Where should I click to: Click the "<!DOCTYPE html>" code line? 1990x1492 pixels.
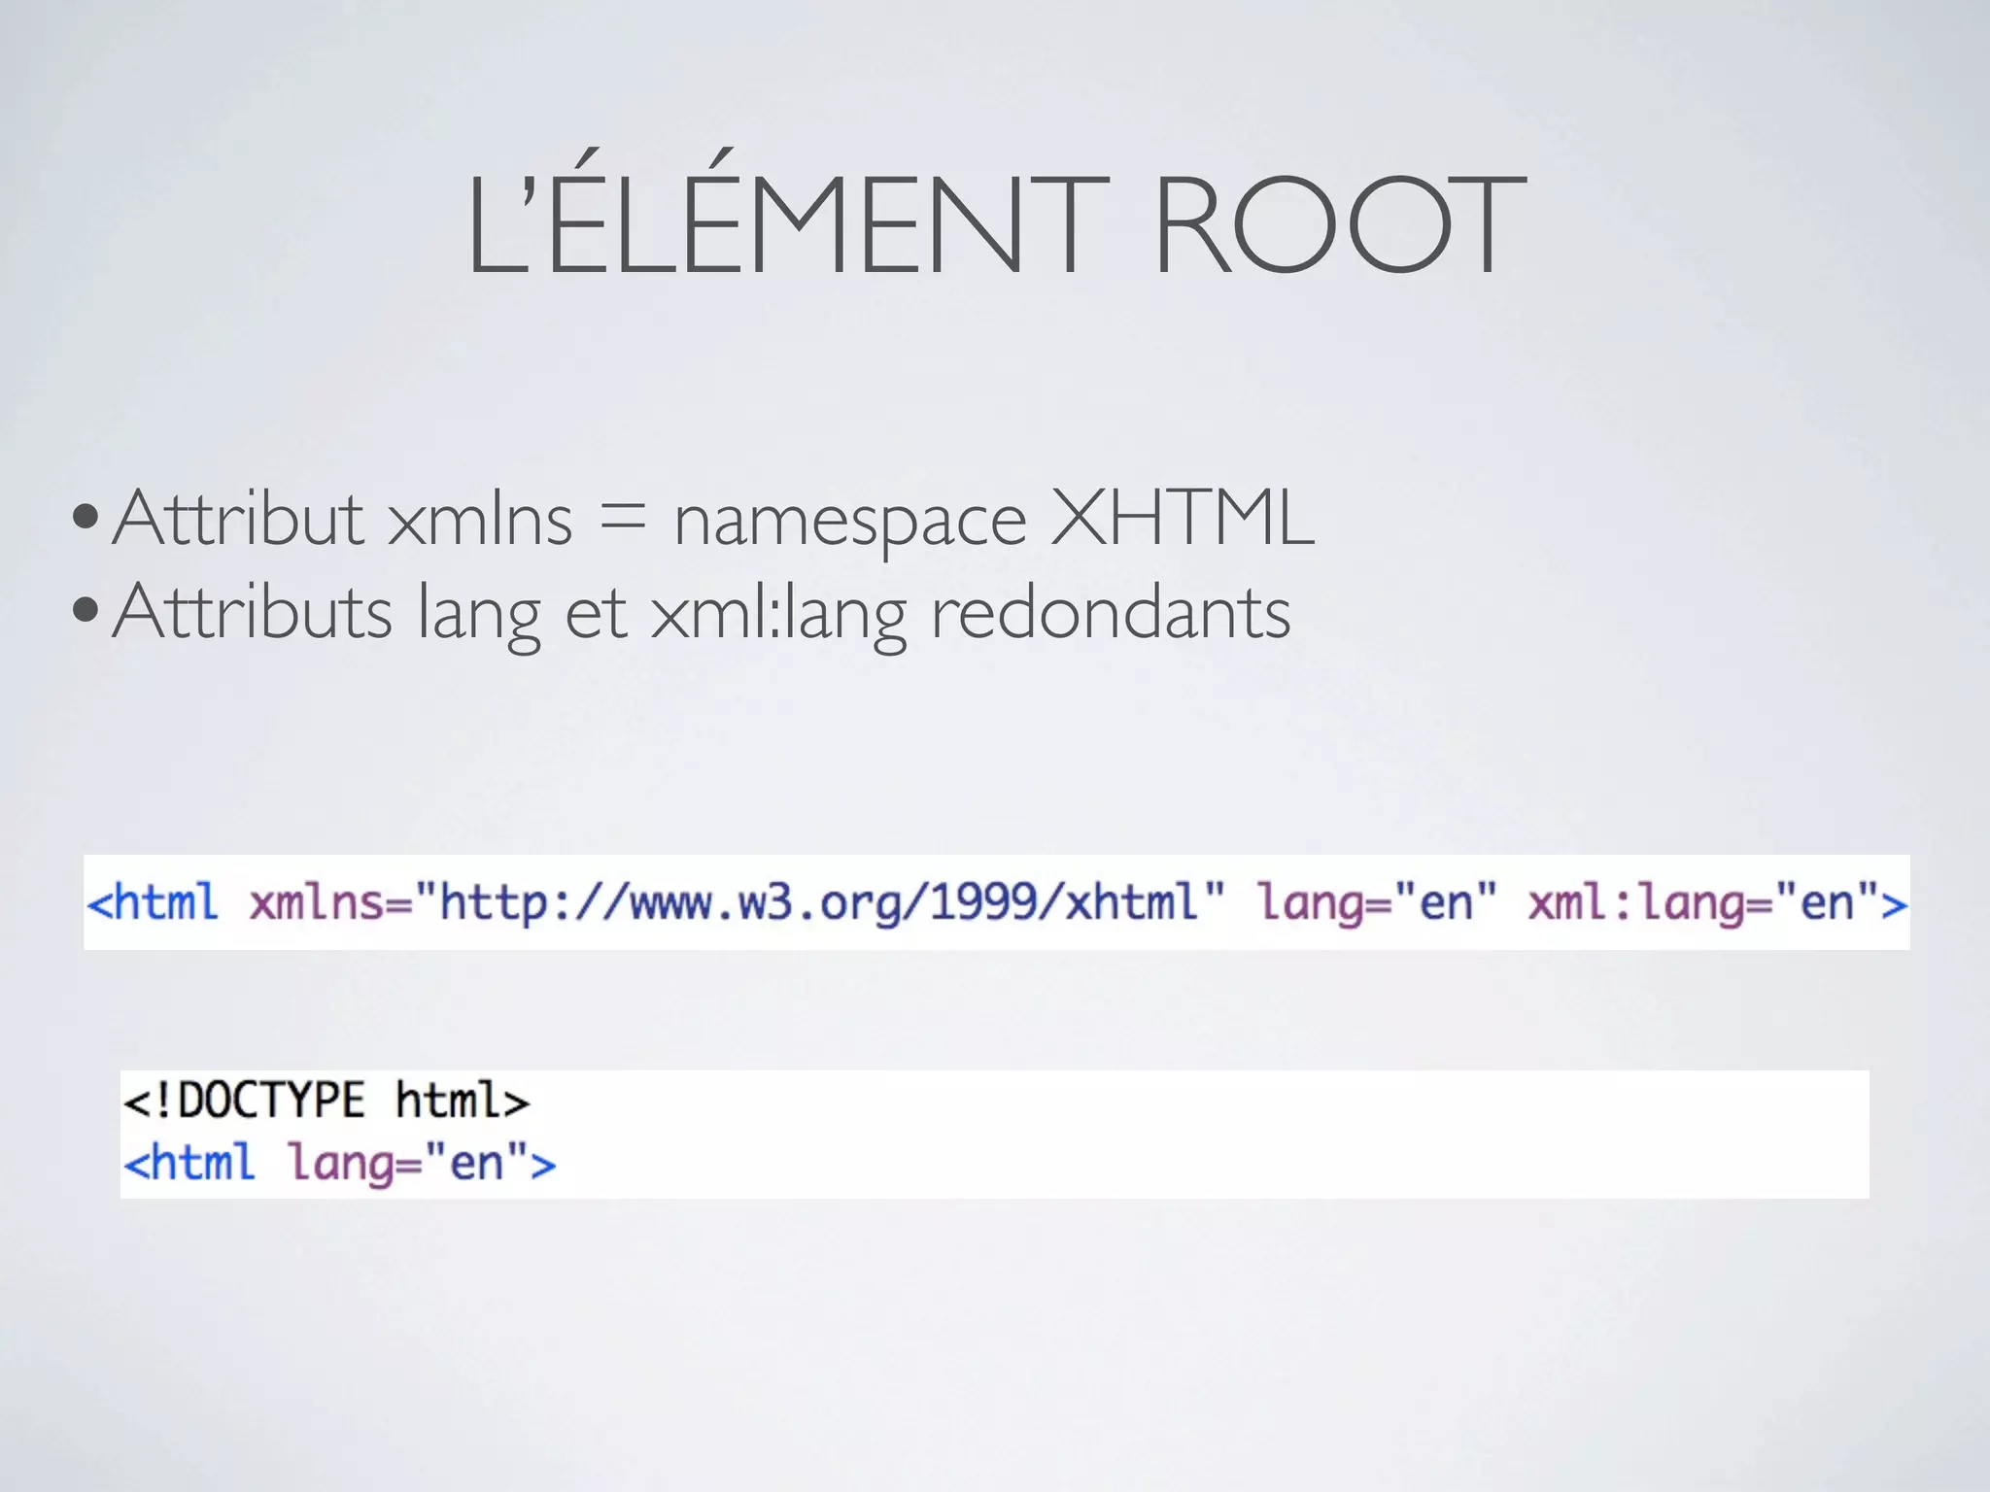(x=326, y=1102)
